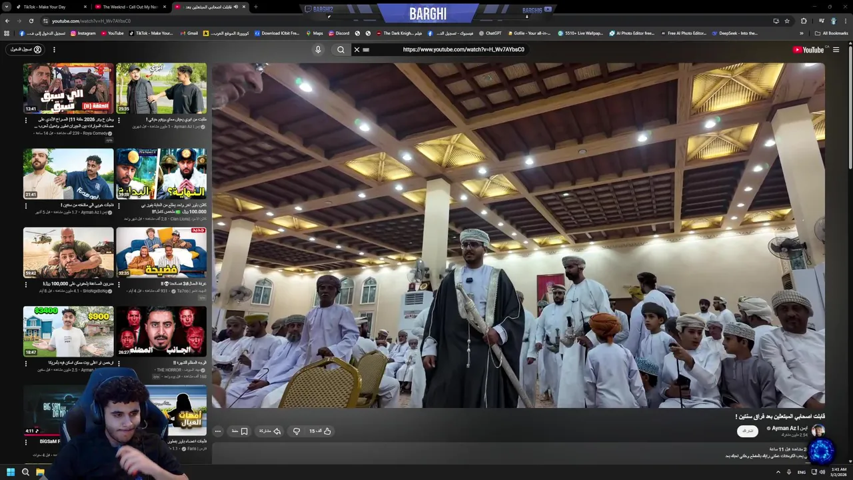Screen dimensions: 853x480
Task: Start voice search with the microphone icon
Action: (x=318, y=49)
